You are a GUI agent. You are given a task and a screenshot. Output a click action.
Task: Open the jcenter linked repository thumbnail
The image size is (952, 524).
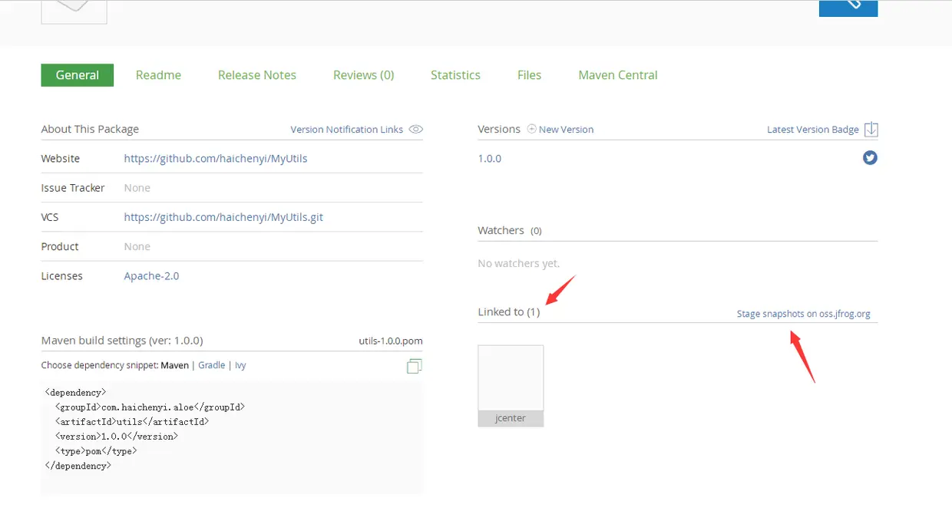[x=511, y=386]
